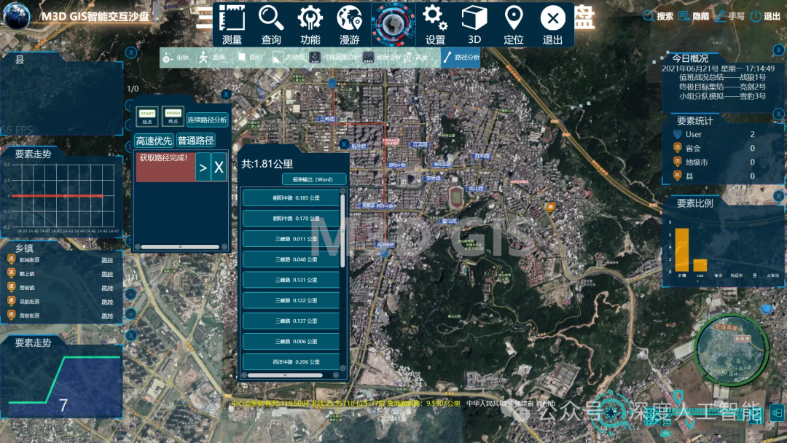The image size is (787, 443).
Task: Select 坡度分析 slope analysis tool
Action: pos(383,58)
